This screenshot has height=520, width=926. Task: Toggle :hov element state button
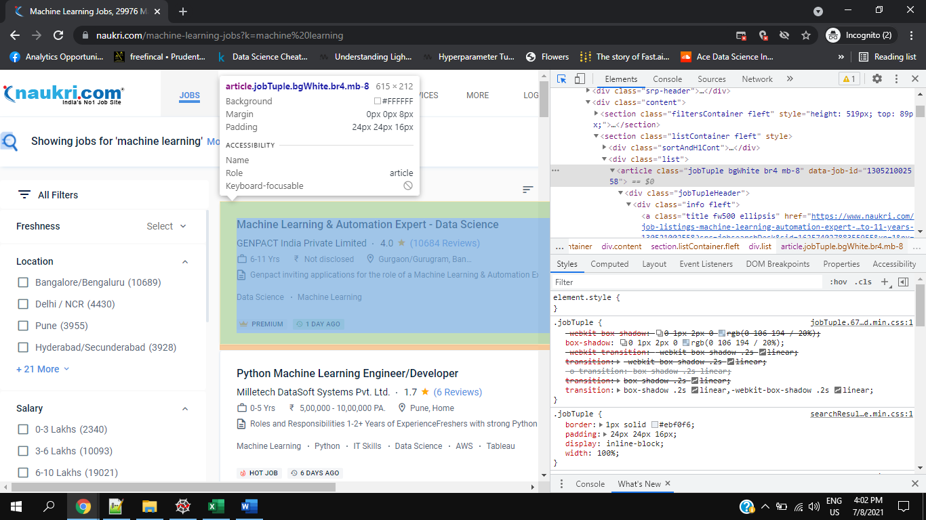(x=838, y=282)
